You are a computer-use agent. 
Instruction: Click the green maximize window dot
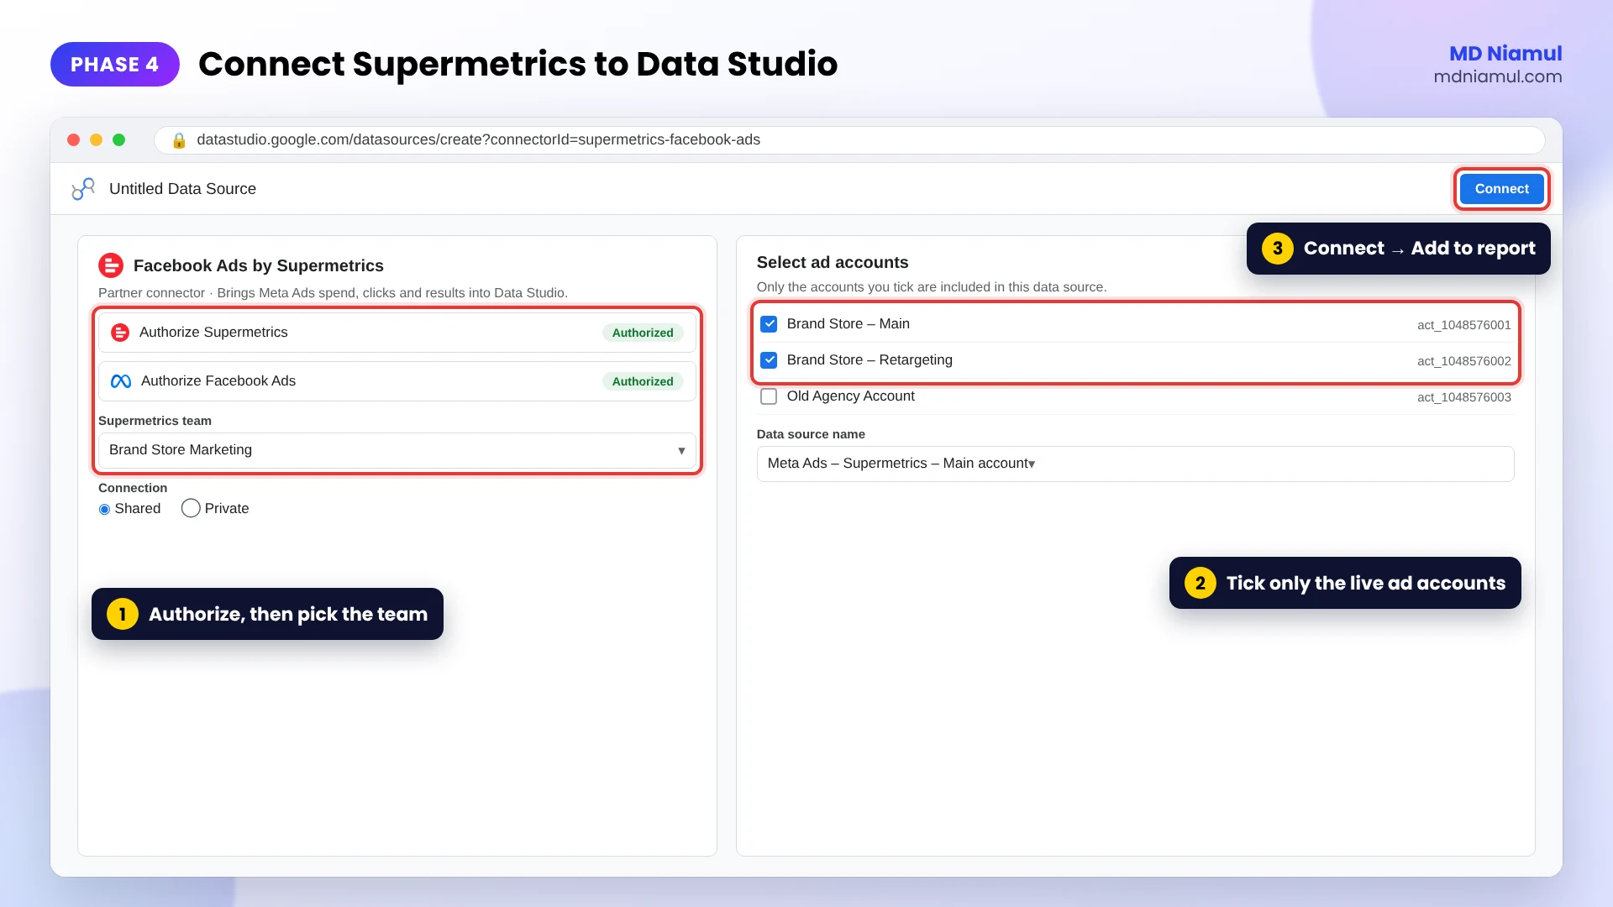(119, 140)
